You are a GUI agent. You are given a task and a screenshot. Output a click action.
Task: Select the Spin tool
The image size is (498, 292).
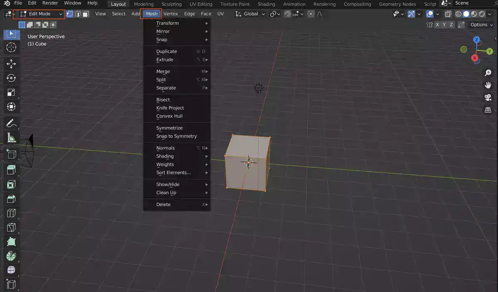point(12,256)
